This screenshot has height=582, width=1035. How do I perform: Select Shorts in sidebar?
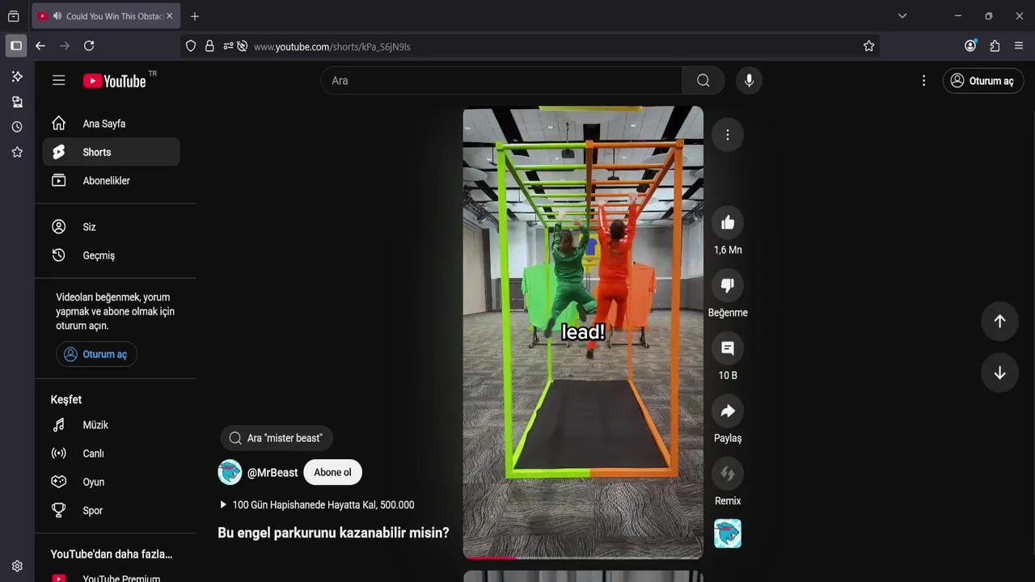pos(111,152)
